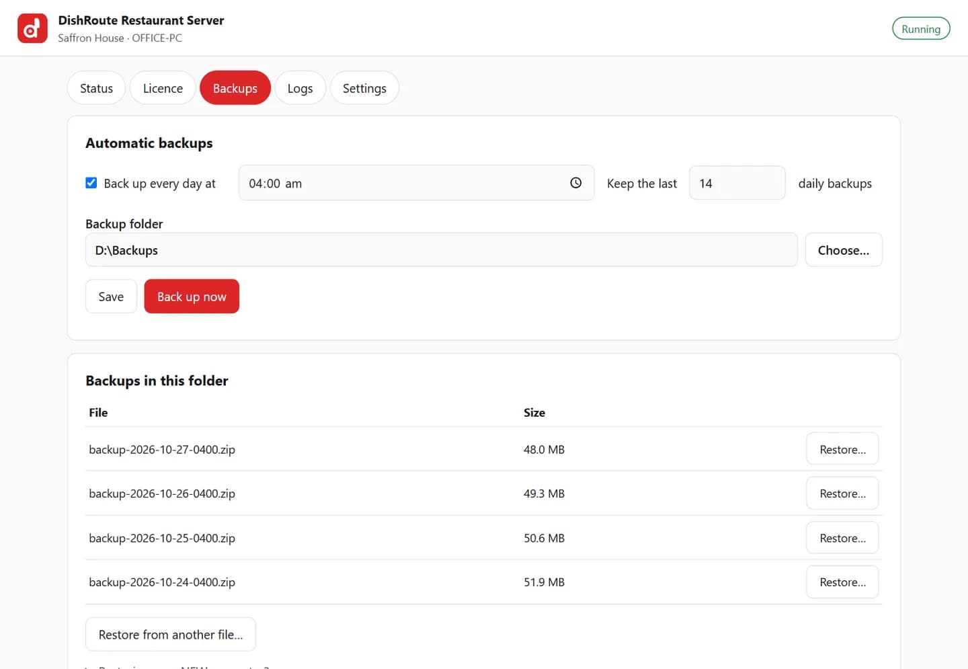Click the 'Backups in this folder' heading
968x669 pixels.
tap(157, 381)
